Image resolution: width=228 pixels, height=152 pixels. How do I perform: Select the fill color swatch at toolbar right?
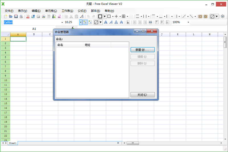click(212, 17)
